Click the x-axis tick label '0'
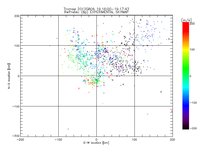The image size is (203, 152). point(96,140)
